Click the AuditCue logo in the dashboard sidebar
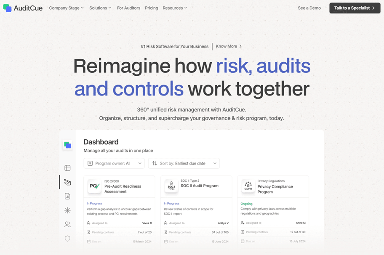Image resolution: width=384 pixels, height=255 pixels. [x=67, y=145]
